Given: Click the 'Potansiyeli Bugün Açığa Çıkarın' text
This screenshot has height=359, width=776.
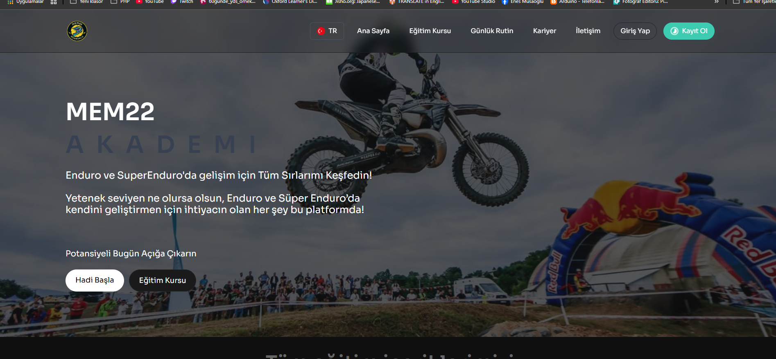Looking at the screenshot, I should click(x=131, y=254).
